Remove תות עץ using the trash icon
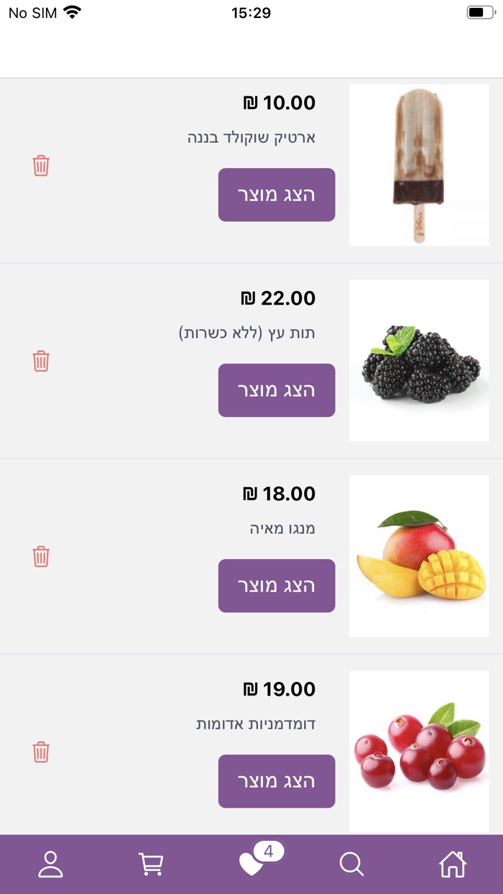503x894 pixels. (41, 361)
